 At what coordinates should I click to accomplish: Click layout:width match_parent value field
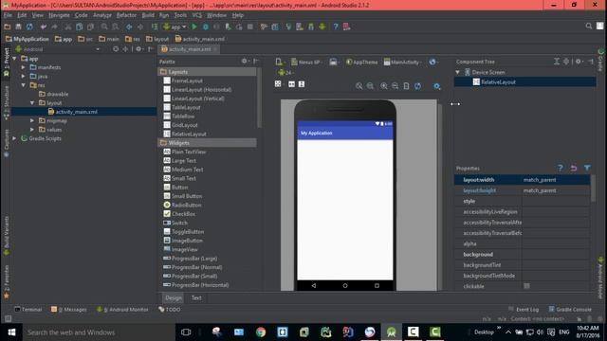(x=556, y=180)
